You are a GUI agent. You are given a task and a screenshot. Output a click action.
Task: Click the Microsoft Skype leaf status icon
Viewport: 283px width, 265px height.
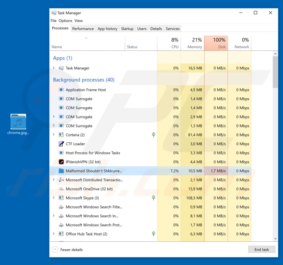(153, 198)
